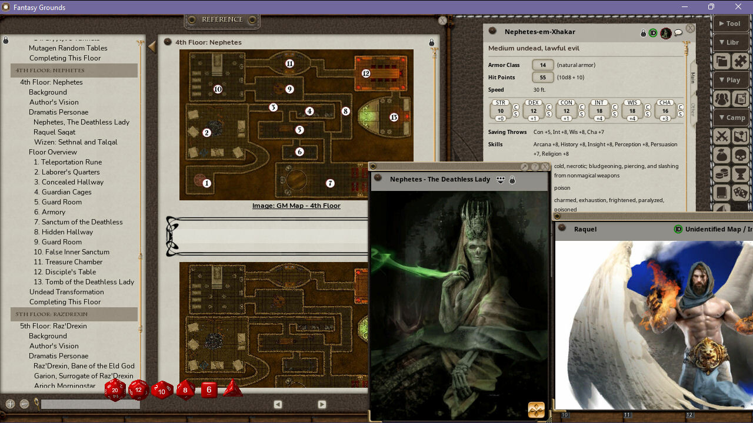This screenshot has width=753, height=423.
Task: Toggle the lock on Nephetes-em-Xhakar sheet
Action: click(643, 33)
